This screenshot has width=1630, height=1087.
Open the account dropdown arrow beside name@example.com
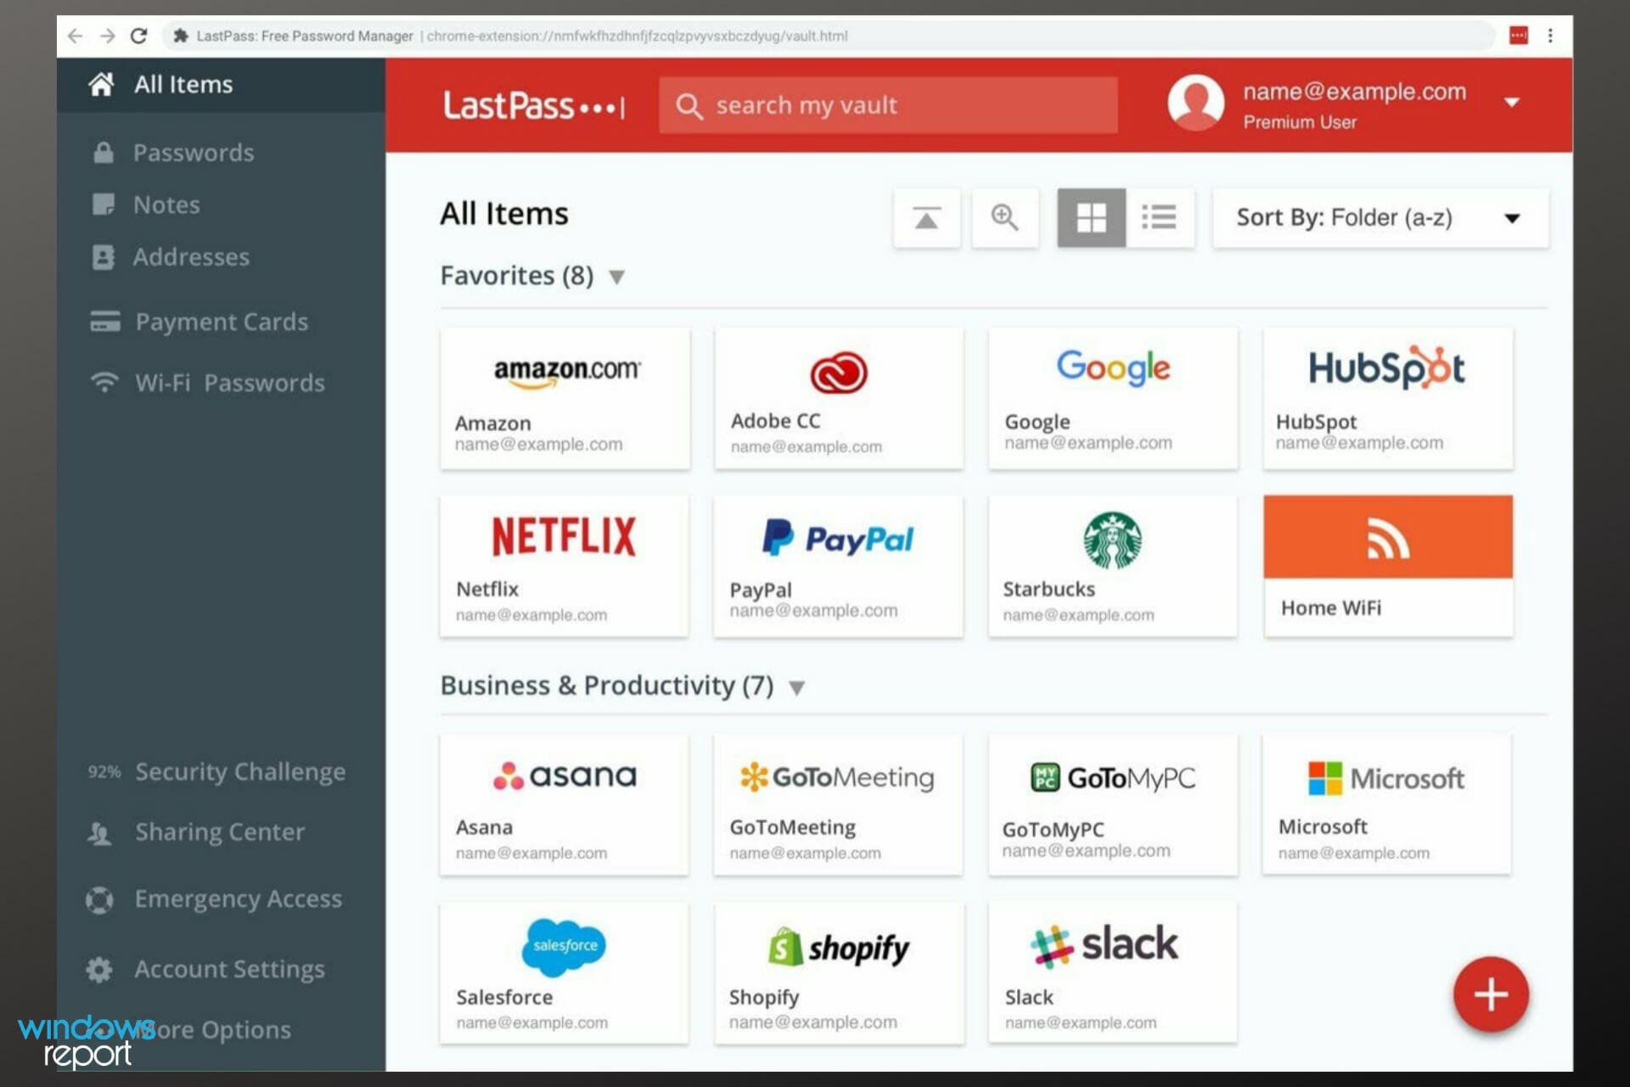coord(1511,103)
